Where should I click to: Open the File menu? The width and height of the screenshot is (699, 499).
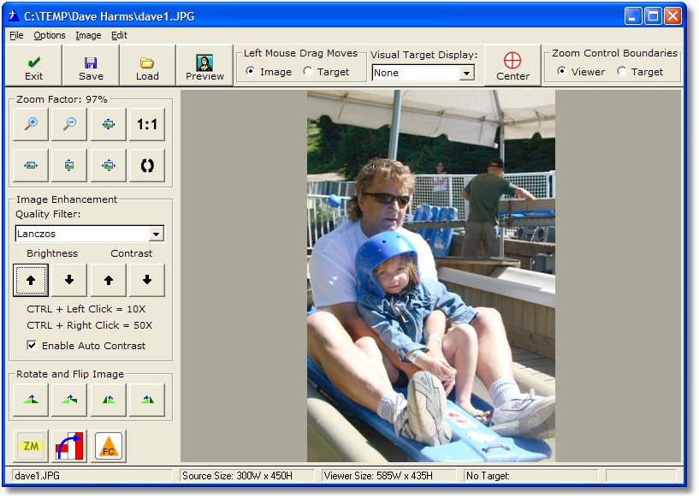tap(16, 35)
